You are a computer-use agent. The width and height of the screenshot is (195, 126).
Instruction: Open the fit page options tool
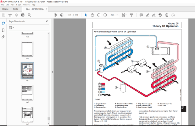point(124,15)
